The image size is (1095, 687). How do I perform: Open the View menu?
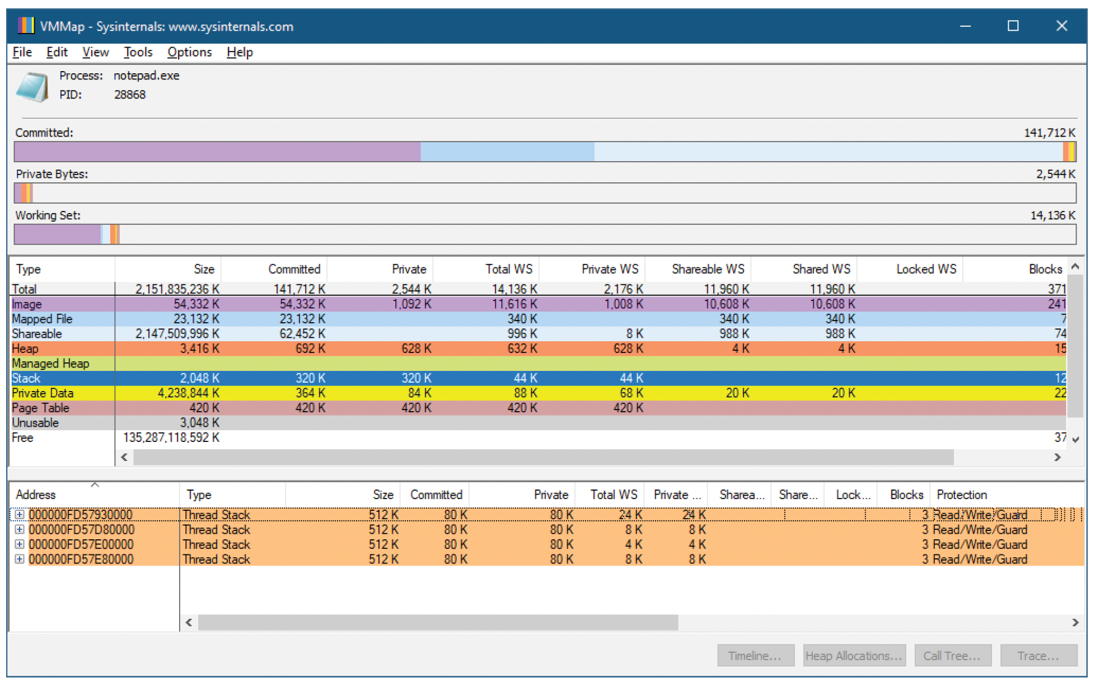coord(96,52)
